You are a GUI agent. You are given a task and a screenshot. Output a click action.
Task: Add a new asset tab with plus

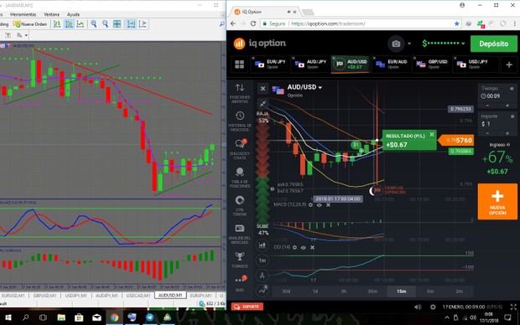(x=509, y=64)
